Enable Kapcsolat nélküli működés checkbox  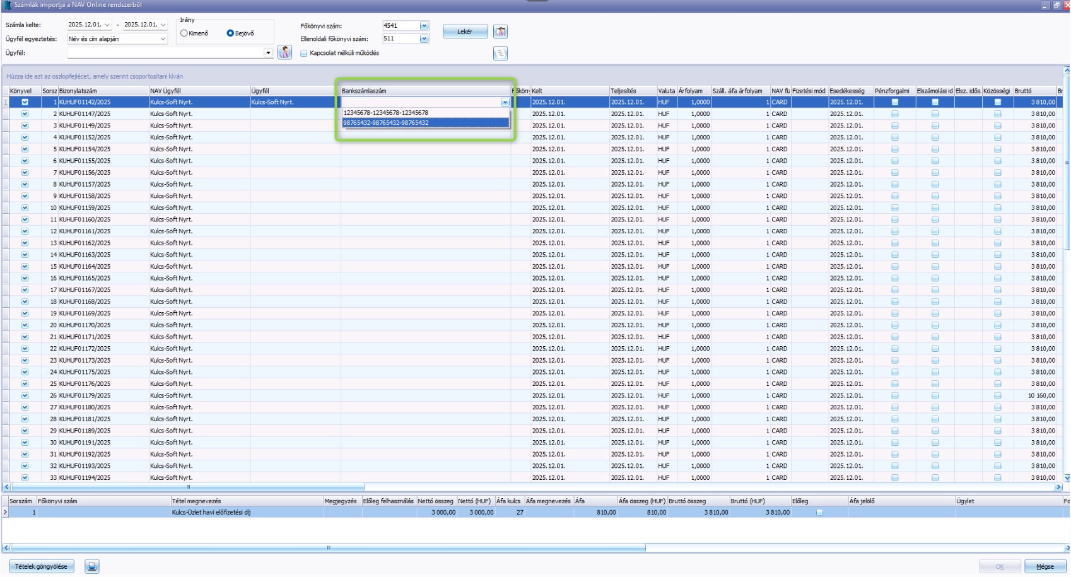point(304,54)
